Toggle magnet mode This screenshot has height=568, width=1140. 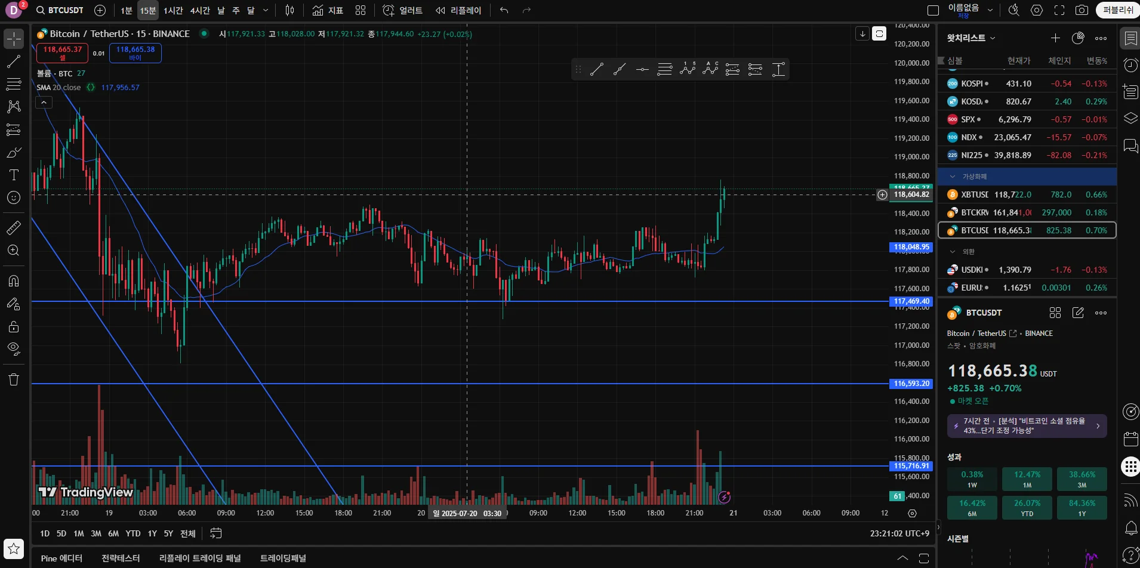[14, 280]
